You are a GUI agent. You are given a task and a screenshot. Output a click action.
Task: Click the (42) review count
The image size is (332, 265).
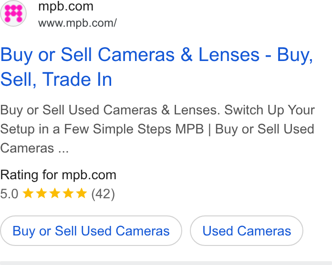[103, 194]
